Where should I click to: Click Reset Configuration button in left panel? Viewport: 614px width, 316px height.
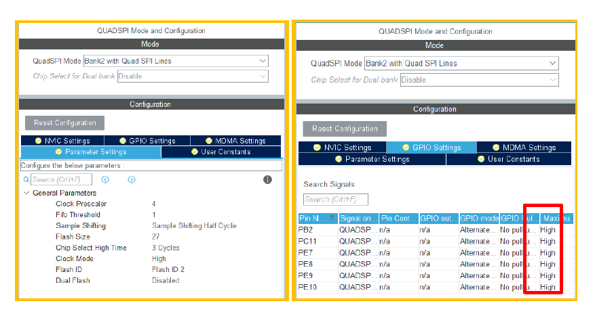coord(64,122)
